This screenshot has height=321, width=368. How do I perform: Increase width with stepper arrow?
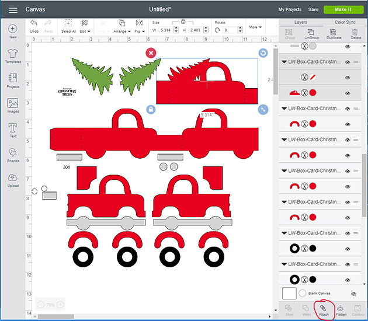(x=176, y=29)
